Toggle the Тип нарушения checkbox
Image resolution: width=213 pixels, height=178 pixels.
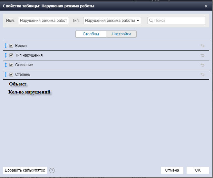coord(11,55)
